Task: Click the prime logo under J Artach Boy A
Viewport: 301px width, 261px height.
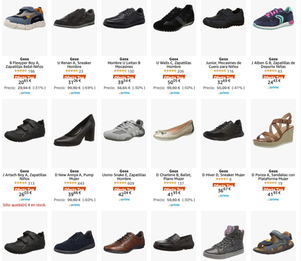Action: [25, 200]
